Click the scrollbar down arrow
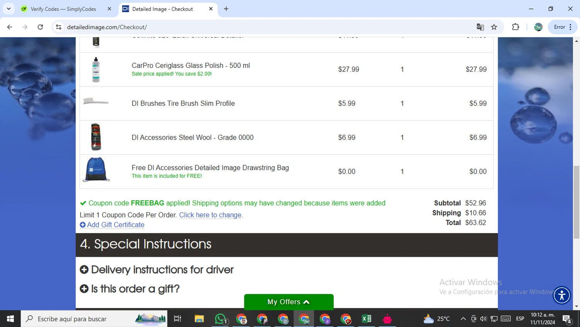580x327 pixels. [577, 307]
